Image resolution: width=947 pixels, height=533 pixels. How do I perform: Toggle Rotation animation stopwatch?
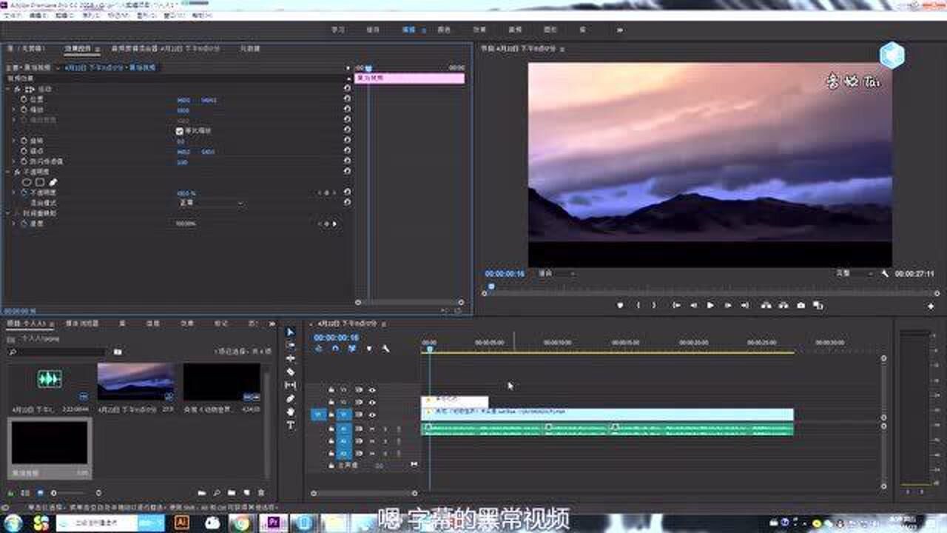coord(23,140)
